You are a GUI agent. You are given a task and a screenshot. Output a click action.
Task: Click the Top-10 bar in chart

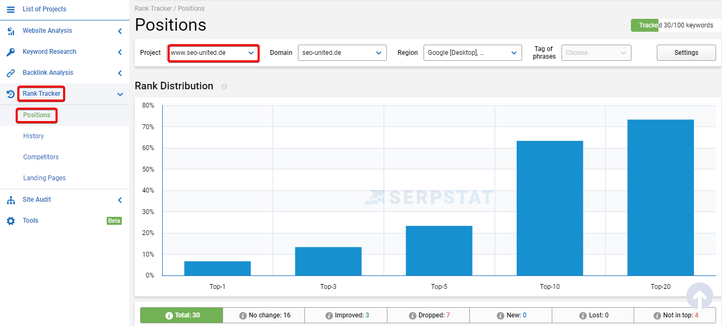pos(550,208)
